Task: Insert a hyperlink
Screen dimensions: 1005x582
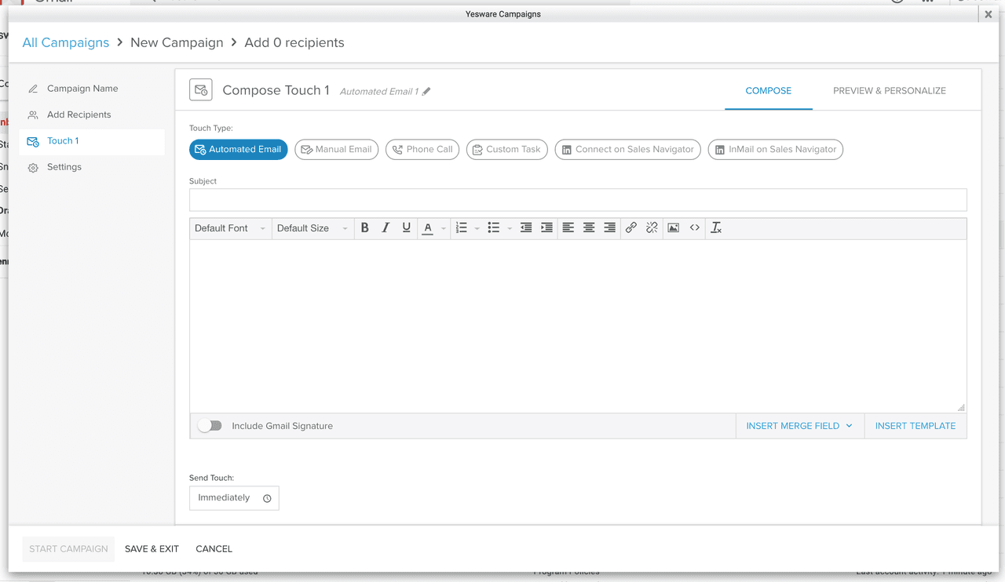Action: tap(631, 228)
